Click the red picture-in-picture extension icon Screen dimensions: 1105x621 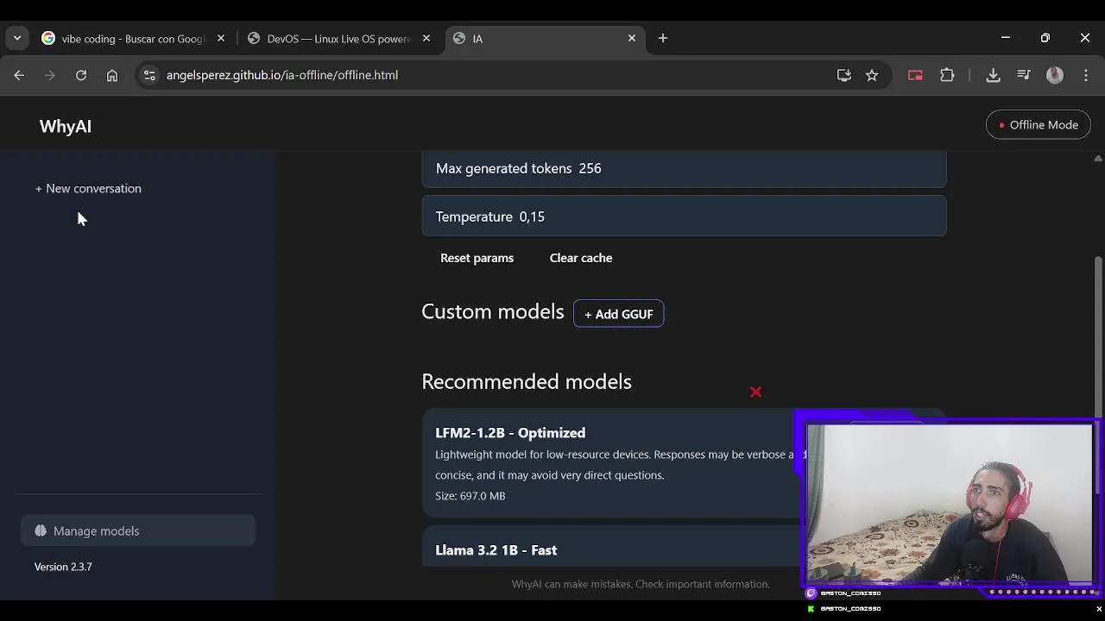pos(915,75)
